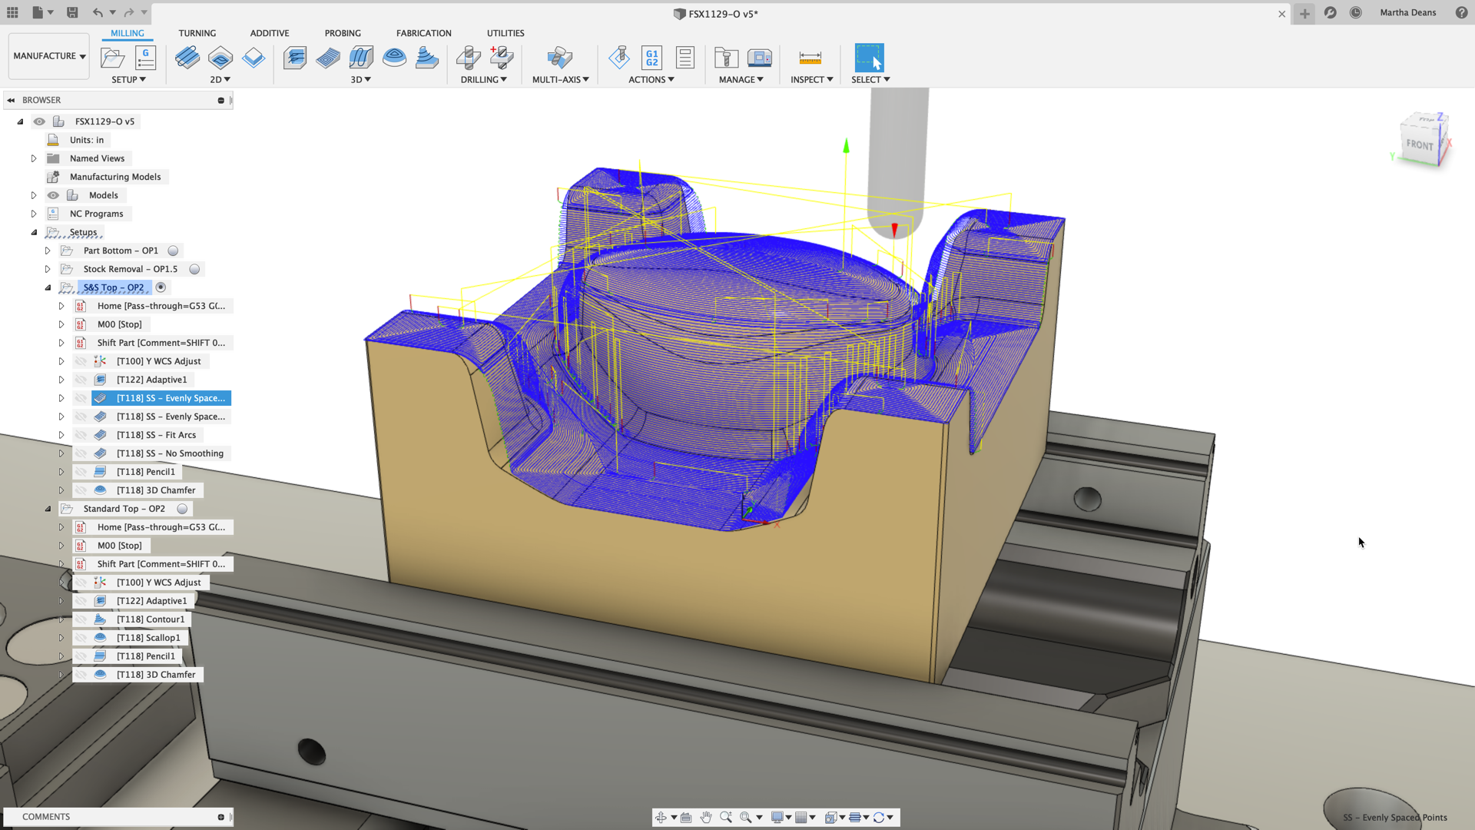This screenshot has height=830, width=1475.
Task: Click the Milling menu tab
Action: [x=128, y=32]
